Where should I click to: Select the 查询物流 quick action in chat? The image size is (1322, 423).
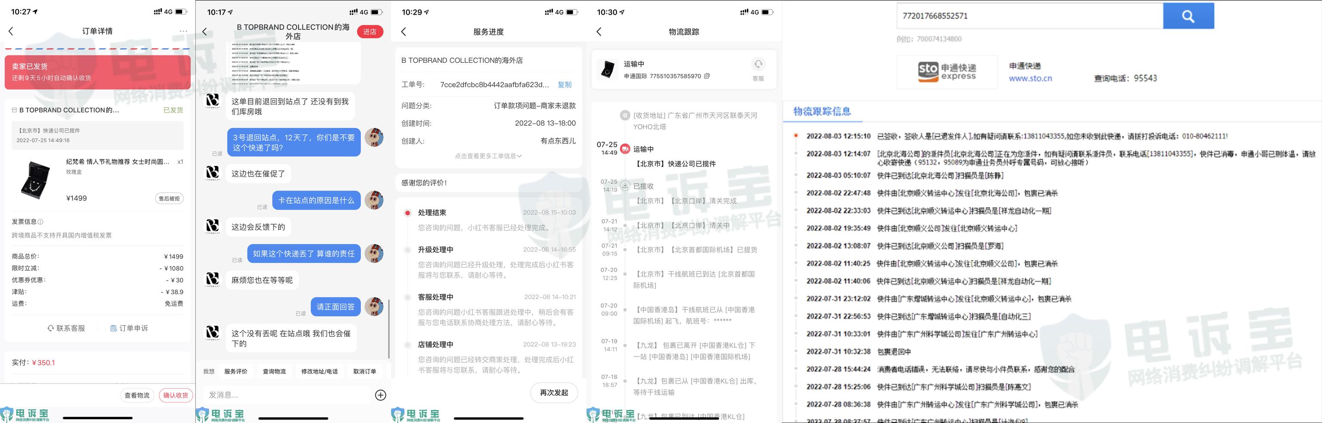(x=275, y=371)
